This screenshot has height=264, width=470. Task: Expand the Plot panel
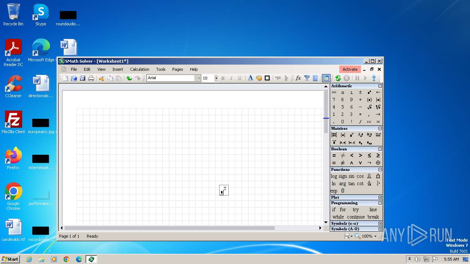(380, 198)
